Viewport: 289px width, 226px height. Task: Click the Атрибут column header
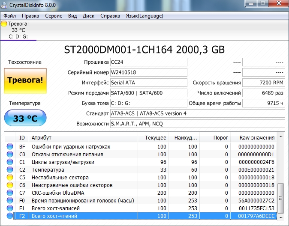83,138
